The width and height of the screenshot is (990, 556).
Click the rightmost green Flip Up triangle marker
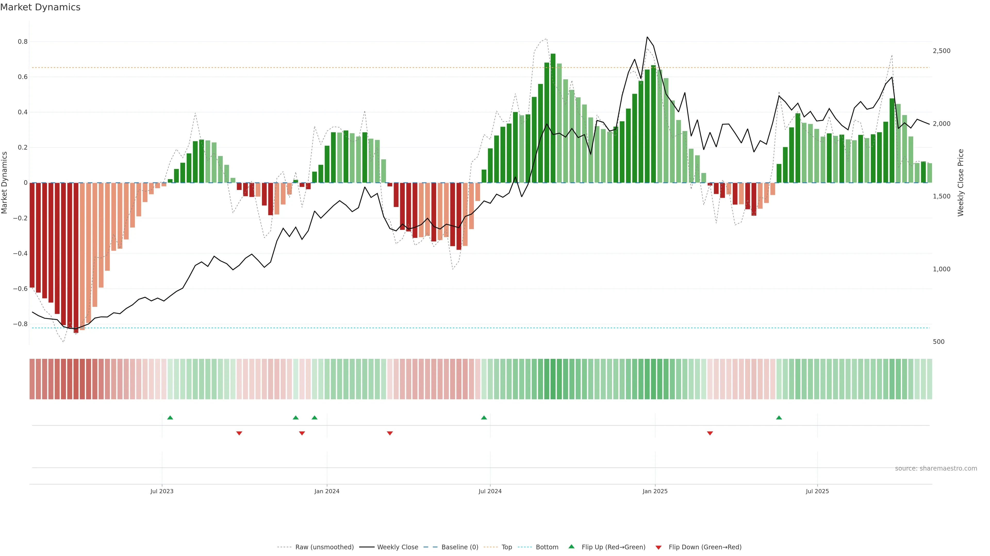pos(779,418)
